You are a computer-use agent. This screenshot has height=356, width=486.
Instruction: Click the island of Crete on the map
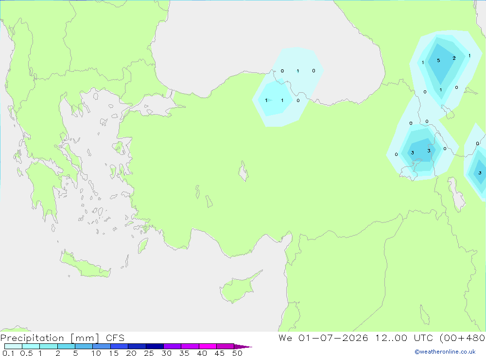(85, 266)
